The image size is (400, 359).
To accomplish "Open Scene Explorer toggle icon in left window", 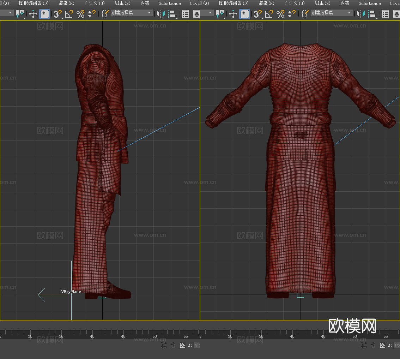I will point(186,14).
